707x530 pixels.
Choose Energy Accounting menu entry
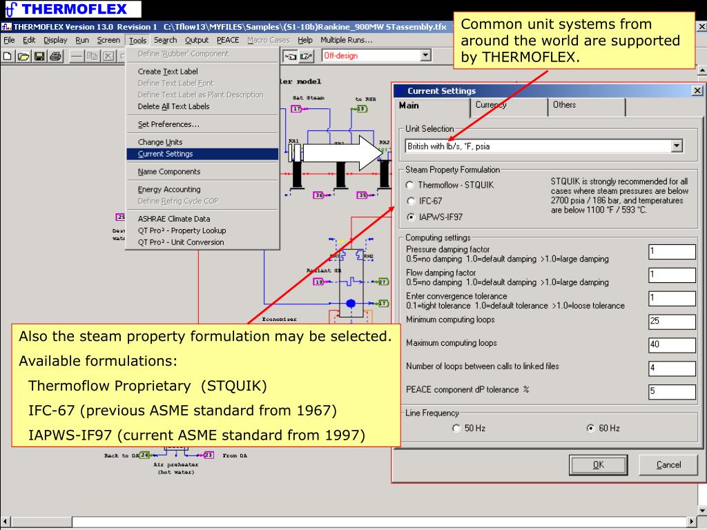point(202,189)
